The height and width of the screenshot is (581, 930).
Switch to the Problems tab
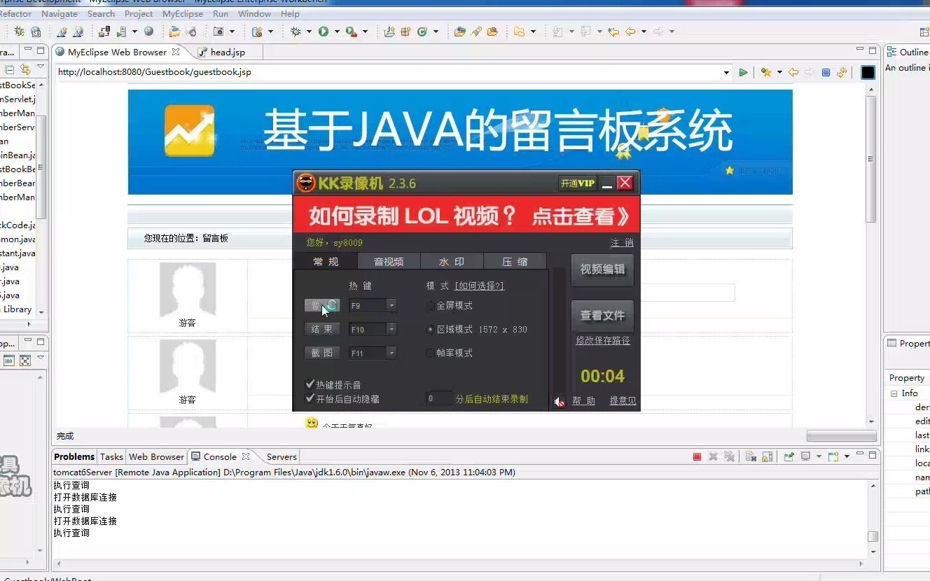pyautogui.click(x=74, y=456)
